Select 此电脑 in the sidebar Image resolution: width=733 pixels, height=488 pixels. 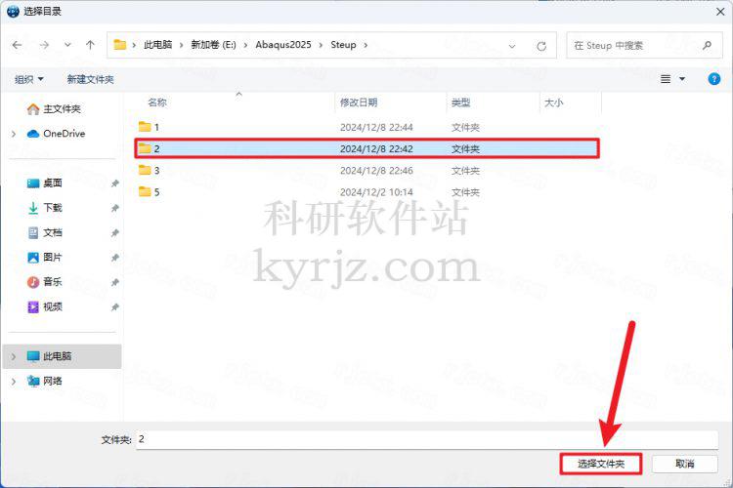(x=63, y=356)
